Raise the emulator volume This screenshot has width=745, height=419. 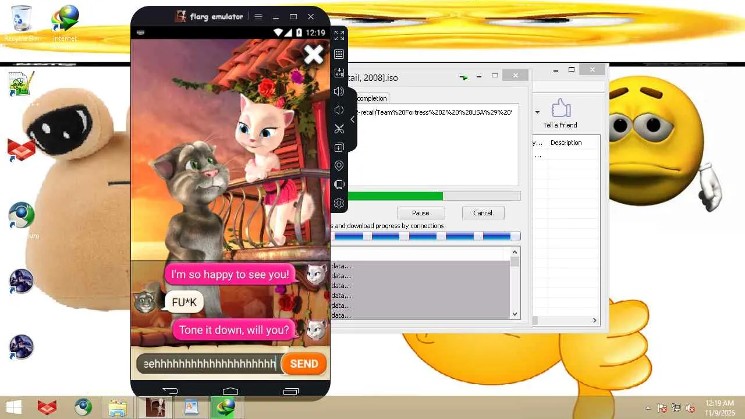click(339, 91)
